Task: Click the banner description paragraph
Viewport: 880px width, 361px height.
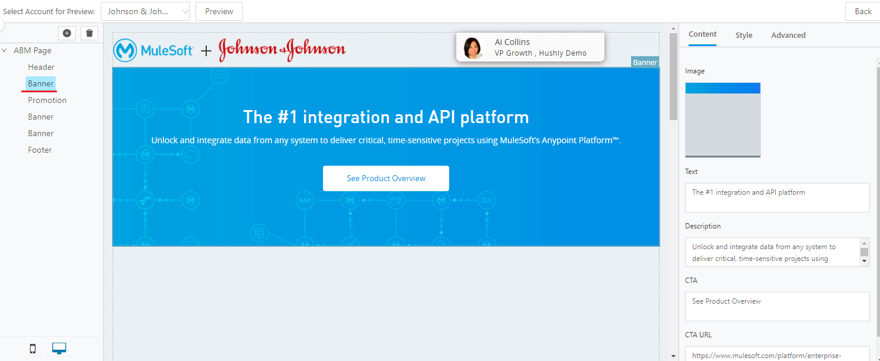Action: tap(386, 141)
